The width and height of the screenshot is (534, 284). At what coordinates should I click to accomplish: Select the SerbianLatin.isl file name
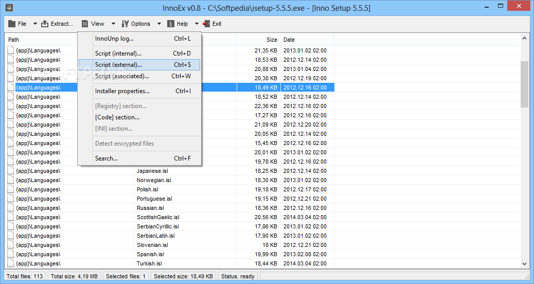pos(156,236)
